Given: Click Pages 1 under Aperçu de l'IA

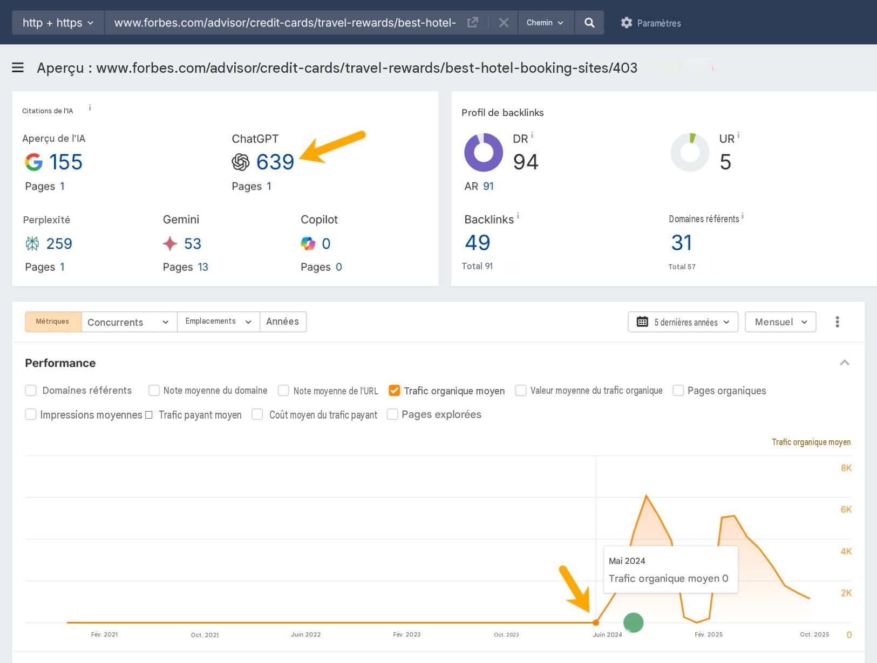Looking at the screenshot, I should tap(45, 186).
